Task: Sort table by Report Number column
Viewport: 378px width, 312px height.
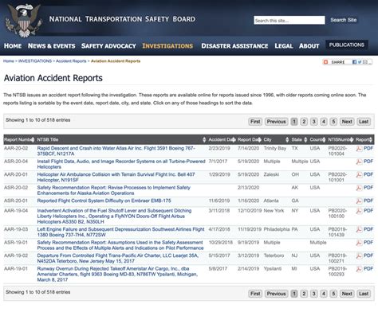Action: pyautogui.click(x=19, y=139)
